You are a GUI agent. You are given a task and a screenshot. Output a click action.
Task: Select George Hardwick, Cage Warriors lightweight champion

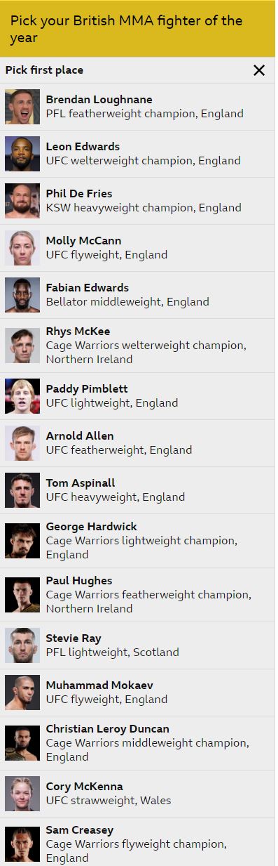(x=137, y=541)
